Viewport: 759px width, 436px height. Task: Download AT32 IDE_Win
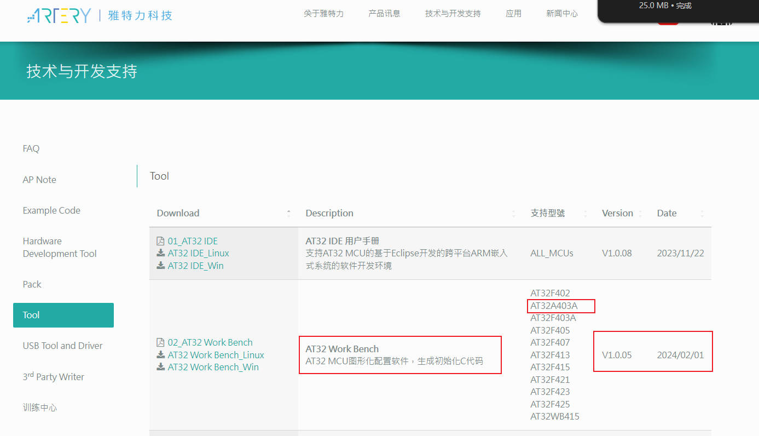[195, 266]
